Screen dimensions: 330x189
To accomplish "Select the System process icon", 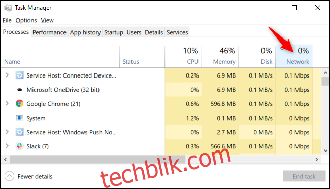I will (x=20, y=118).
